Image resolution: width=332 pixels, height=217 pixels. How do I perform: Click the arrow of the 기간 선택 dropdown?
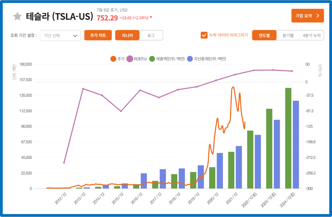click(x=75, y=36)
